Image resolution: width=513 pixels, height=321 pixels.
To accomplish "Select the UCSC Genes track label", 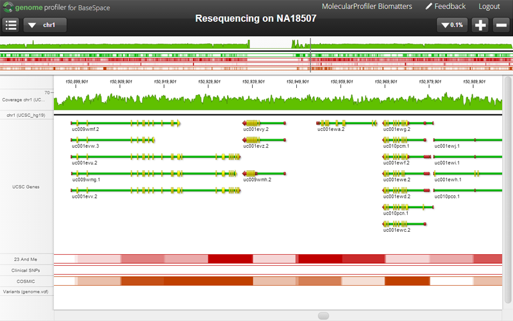I will pyautogui.click(x=26, y=187).
